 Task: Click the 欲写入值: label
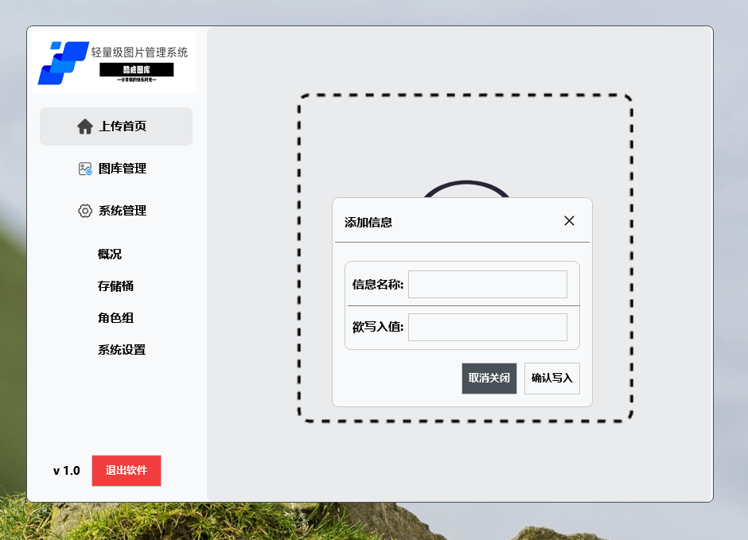[x=378, y=327]
